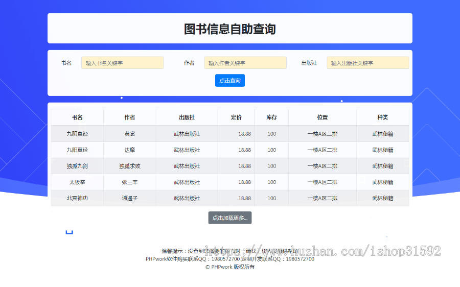Click the 作者 column header
This screenshot has height=287, width=460.
pyautogui.click(x=130, y=117)
